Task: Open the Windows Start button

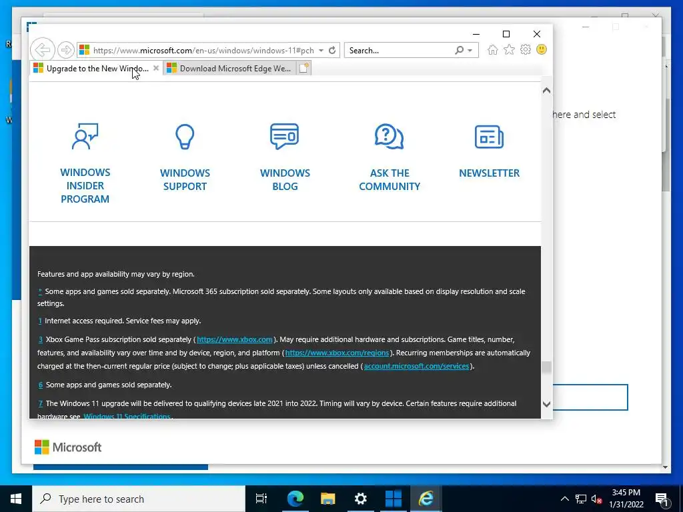Action: coord(16,499)
